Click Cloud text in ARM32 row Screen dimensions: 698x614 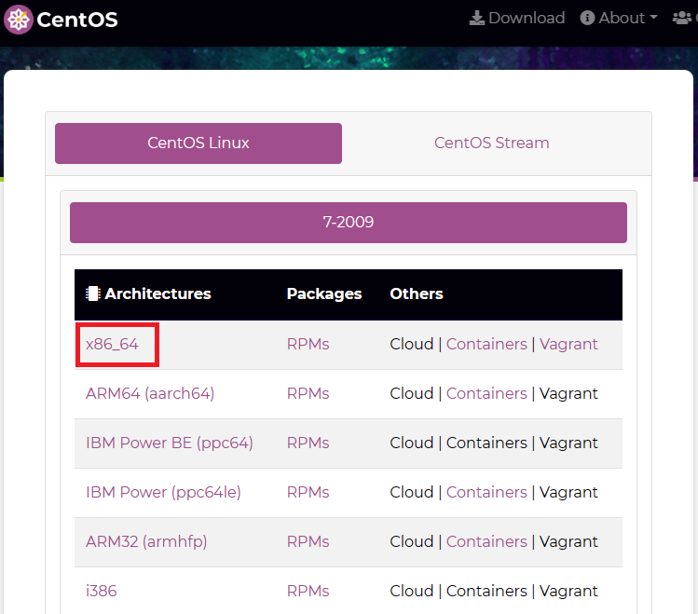tap(412, 542)
